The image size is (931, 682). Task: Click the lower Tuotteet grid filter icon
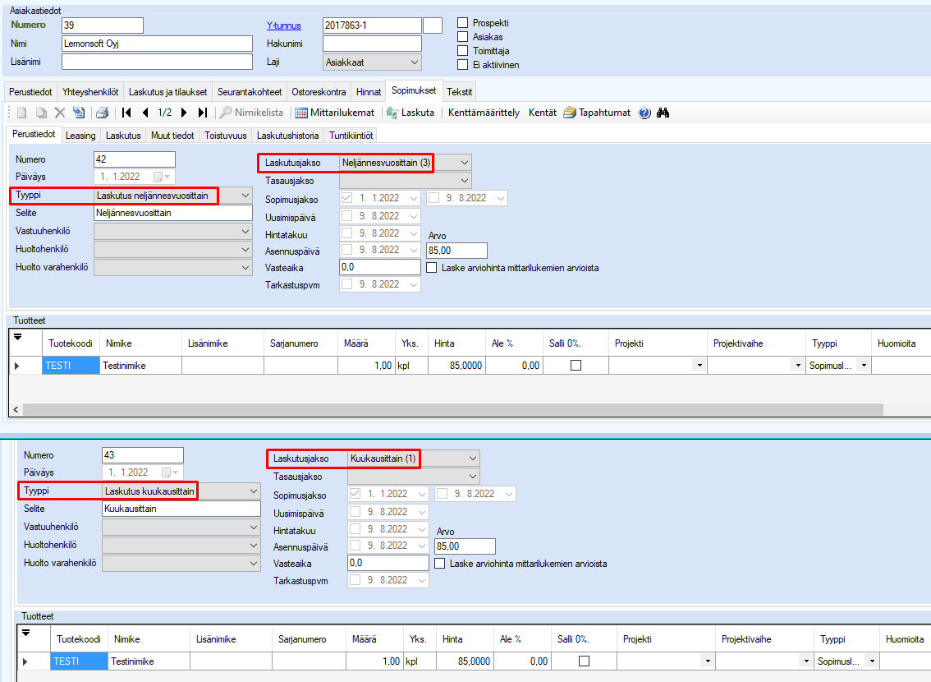26,633
